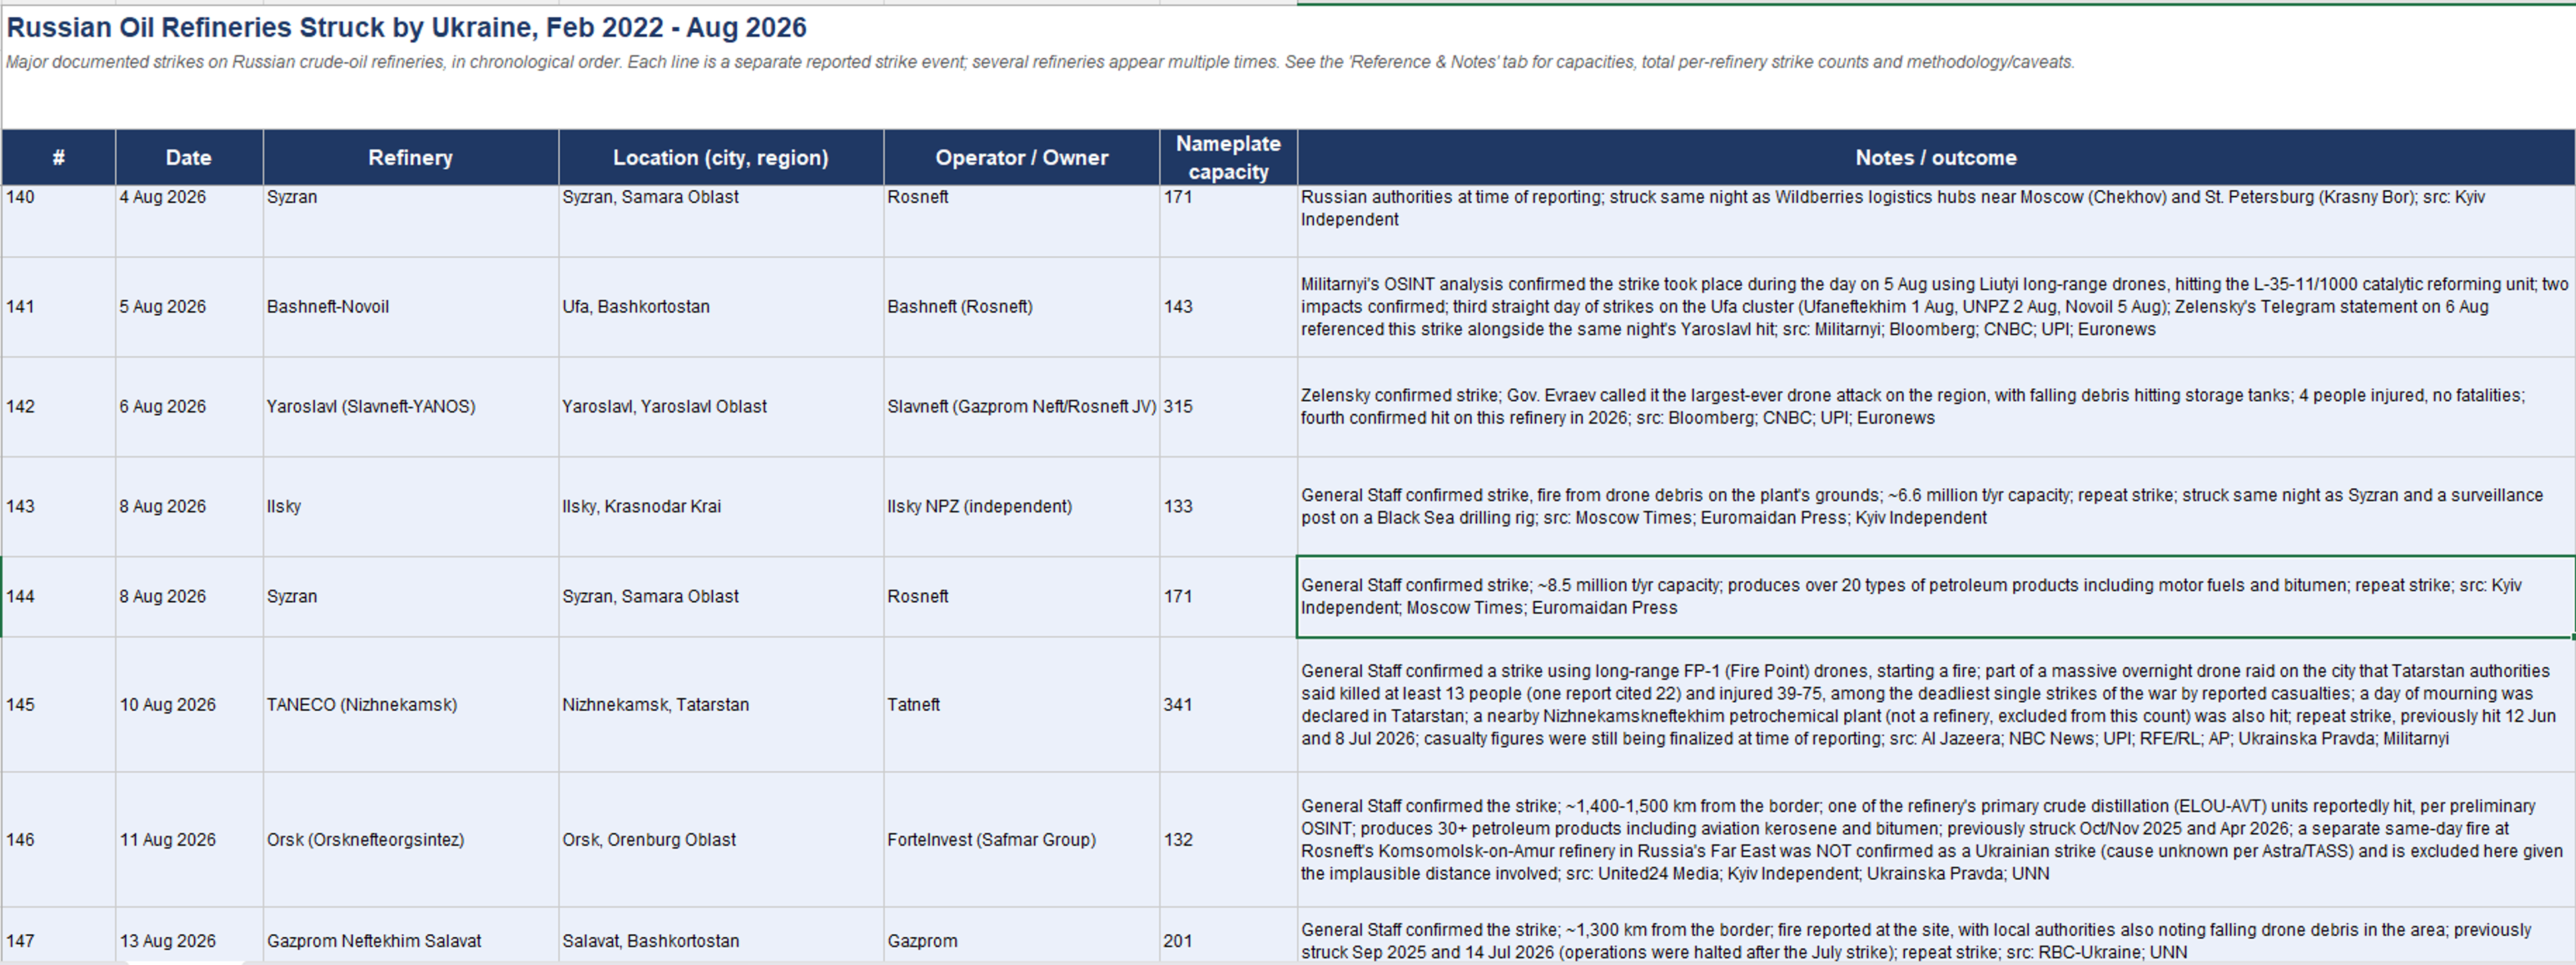Select the italic subtitle starting 'Major documented strikes'

point(1040,62)
